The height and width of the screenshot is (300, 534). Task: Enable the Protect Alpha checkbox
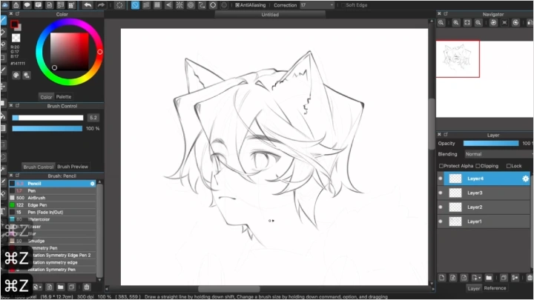point(442,166)
